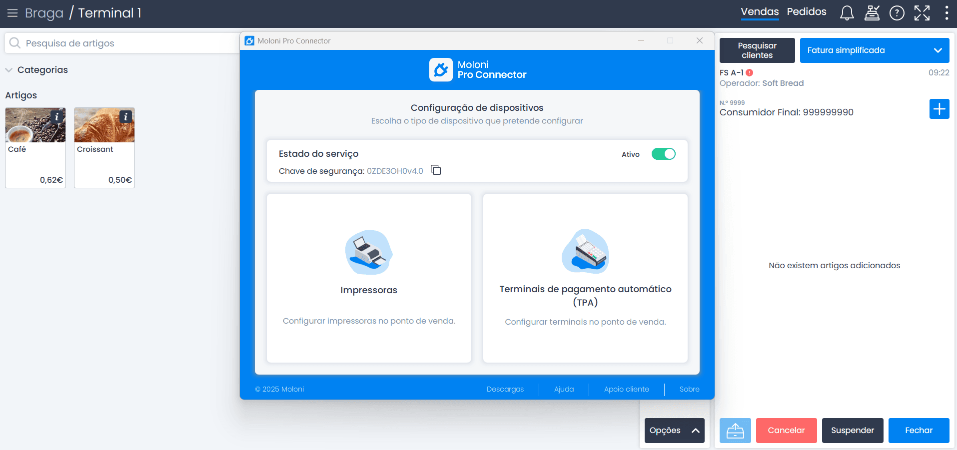957x450 pixels.
Task: Open the Sobre footer link
Action: 689,389
